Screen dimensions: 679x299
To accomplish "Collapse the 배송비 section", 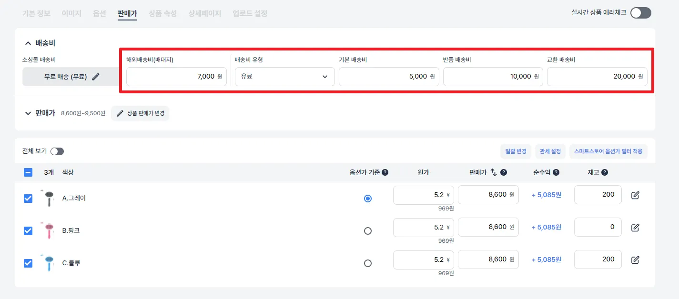I will [x=28, y=43].
